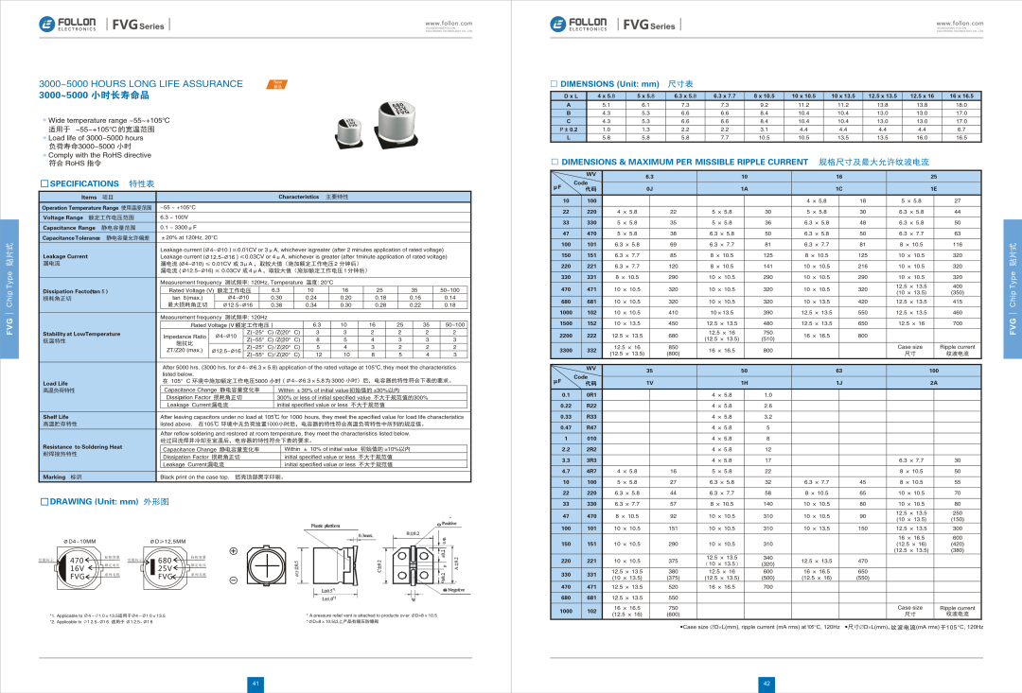Viewport: 1022px width, 693px height.
Task: Click the 'ØD≥12.5MM' drawing label
Action: [x=167, y=541]
